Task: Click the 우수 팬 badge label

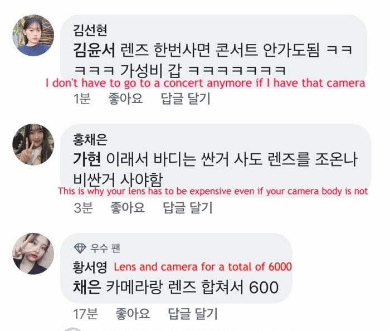Action: [105, 248]
